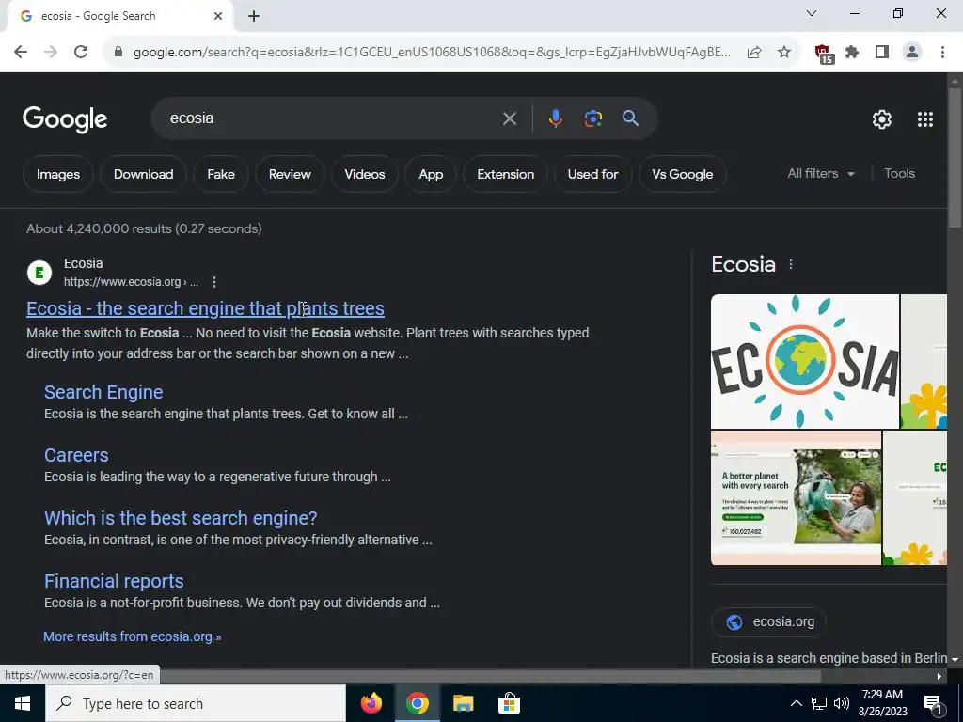Open the three-dot menu beside the ecosia.org URL
Viewport: 963px width, 722px height.
click(213, 282)
